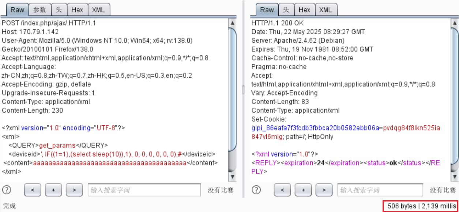Click the Host: 170.79.1.142 header
Screen dimensions: 459x212
pos(30,32)
